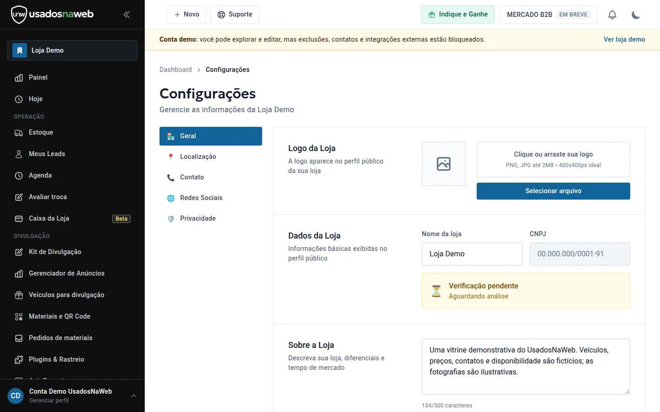Toggle dark mode moon icon
This screenshot has width=660, height=412.
pyautogui.click(x=636, y=15)
